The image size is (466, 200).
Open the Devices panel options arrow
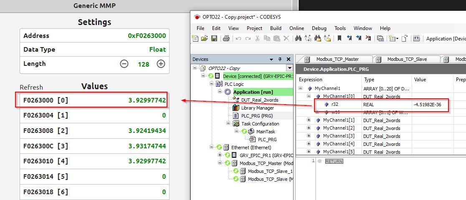271,59
